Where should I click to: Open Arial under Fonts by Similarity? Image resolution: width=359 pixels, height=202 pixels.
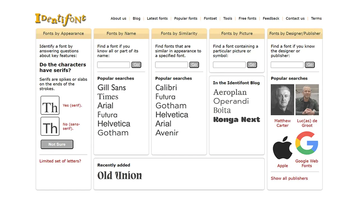click(x=163, y=124)
